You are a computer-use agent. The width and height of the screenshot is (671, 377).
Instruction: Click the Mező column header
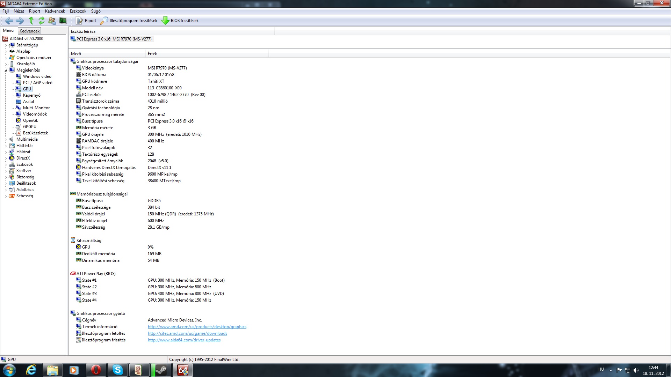[x=107, y=54]
